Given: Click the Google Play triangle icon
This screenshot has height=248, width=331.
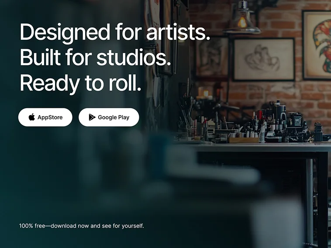Looking at the screenshot, I should point(92,117).
